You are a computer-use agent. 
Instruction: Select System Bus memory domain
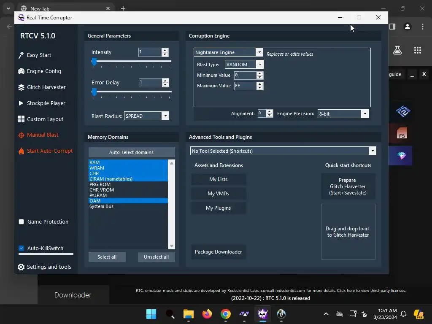128,206
